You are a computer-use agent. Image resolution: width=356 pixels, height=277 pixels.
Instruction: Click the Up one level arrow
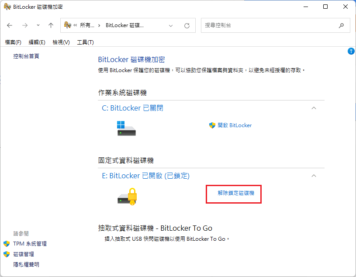[51, 25]
